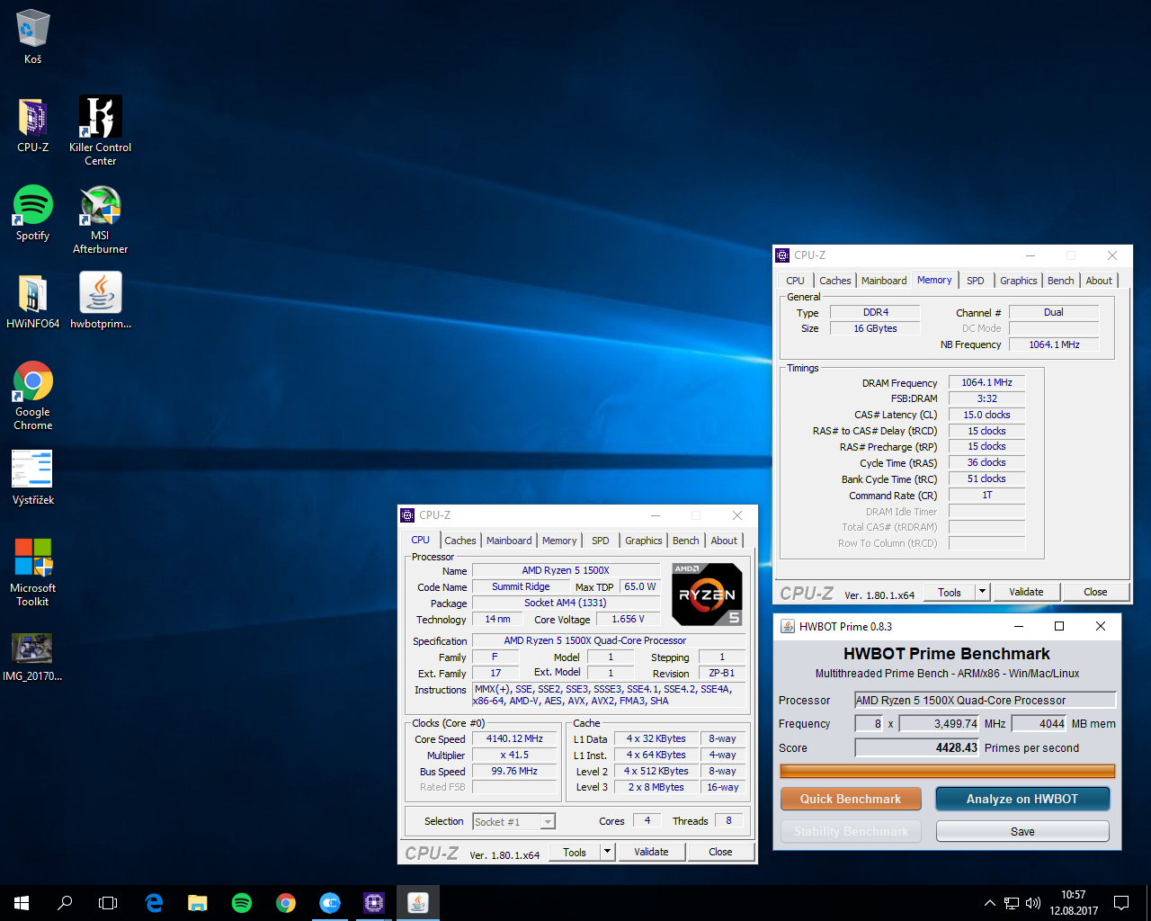Click Validate in CPU-Z CPU window
This screenshot has width=1151, height=921.
(x=651, y=852)
